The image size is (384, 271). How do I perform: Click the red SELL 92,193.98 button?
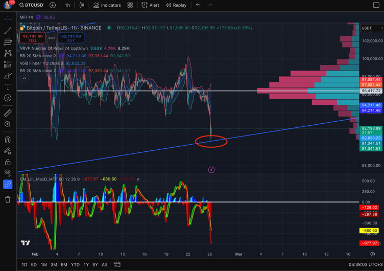coord(33,38)
